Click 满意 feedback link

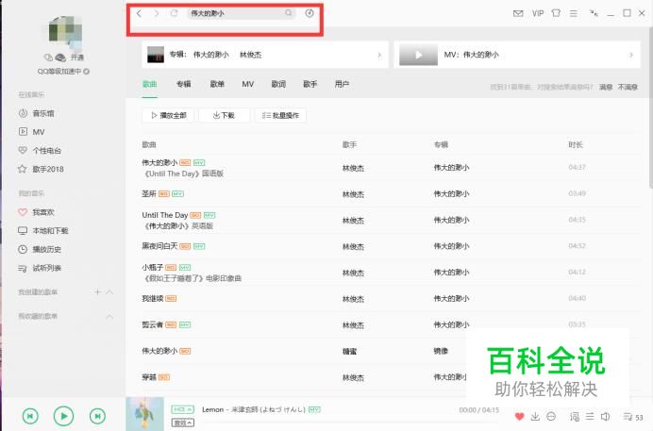pos(606,87)
